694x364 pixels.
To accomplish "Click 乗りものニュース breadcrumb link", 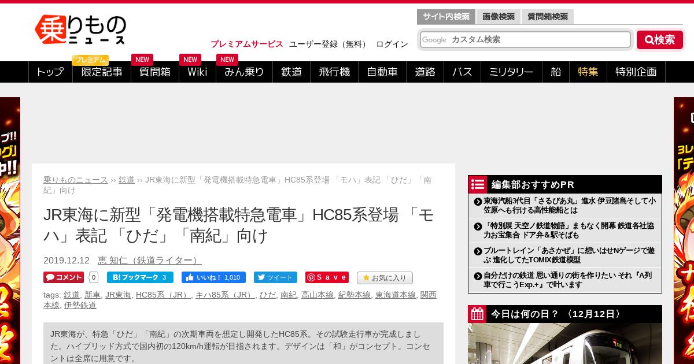I will 76,180.
